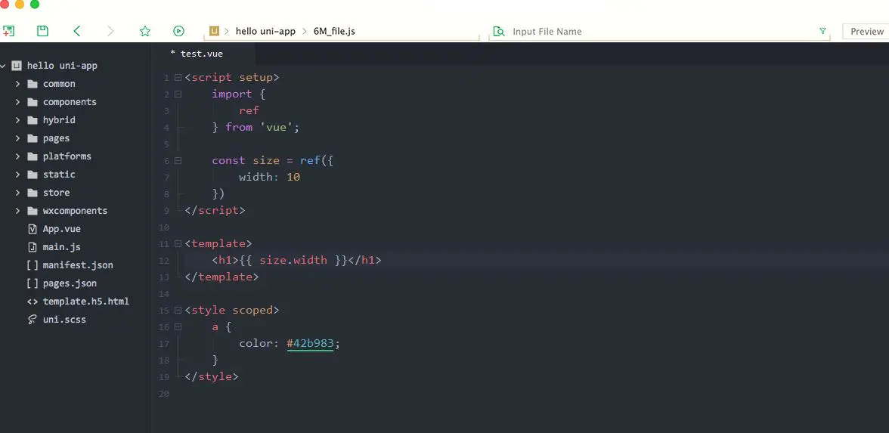The height and width of the screenshot is (433, 889).
Task: Open manifest.json in the project tree
Action: [x=78, y=265]
